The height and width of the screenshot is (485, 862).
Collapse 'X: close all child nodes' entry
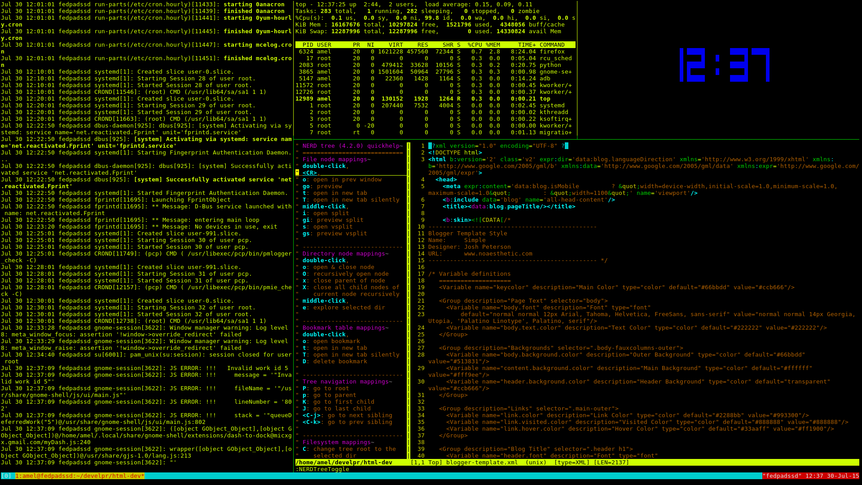point(350,287)
